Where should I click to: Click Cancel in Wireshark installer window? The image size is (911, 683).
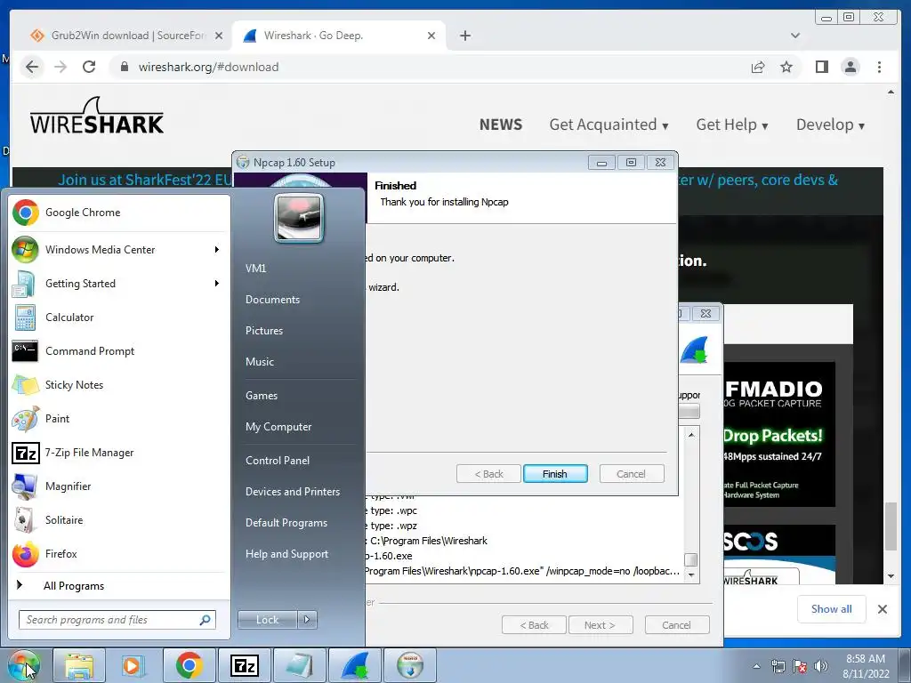(676, 625)
